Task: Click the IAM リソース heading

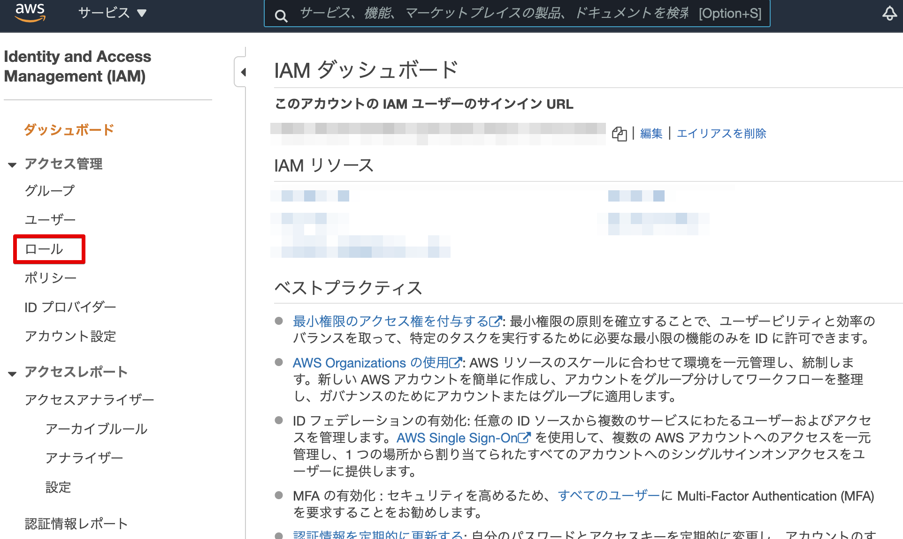Action: [324, 165]
